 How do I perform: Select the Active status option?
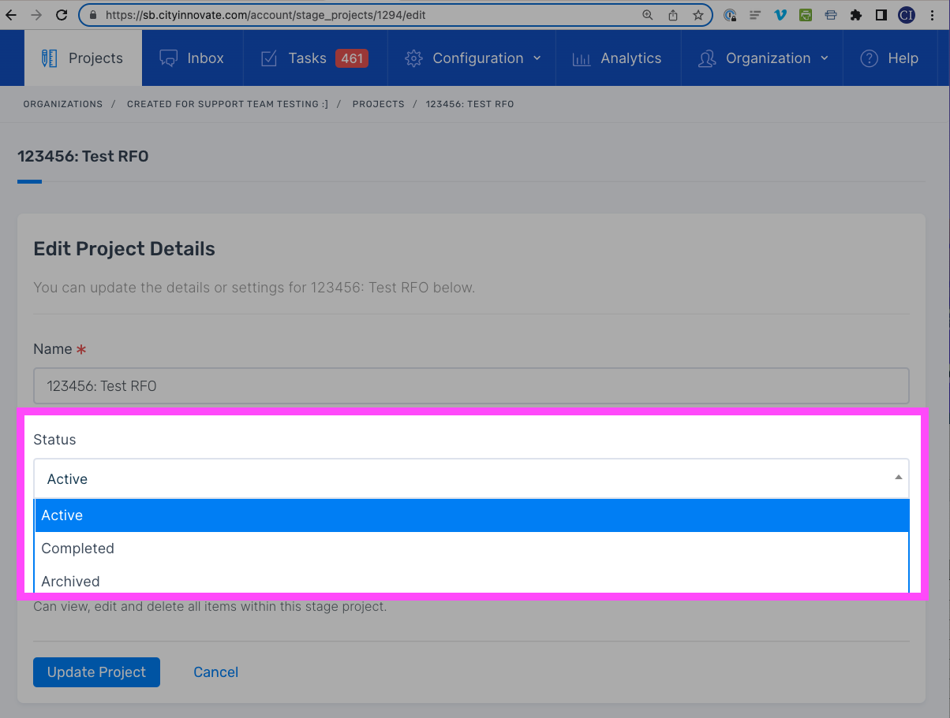[472, 515]
